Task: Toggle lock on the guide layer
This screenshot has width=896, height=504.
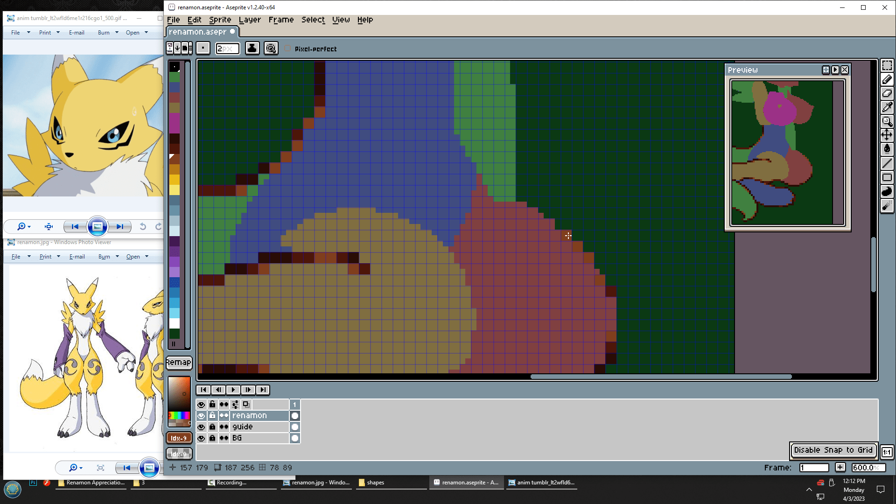Action: pyautogui.click(x=212, y=427)
